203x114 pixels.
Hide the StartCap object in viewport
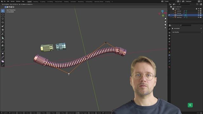point(199,17)
